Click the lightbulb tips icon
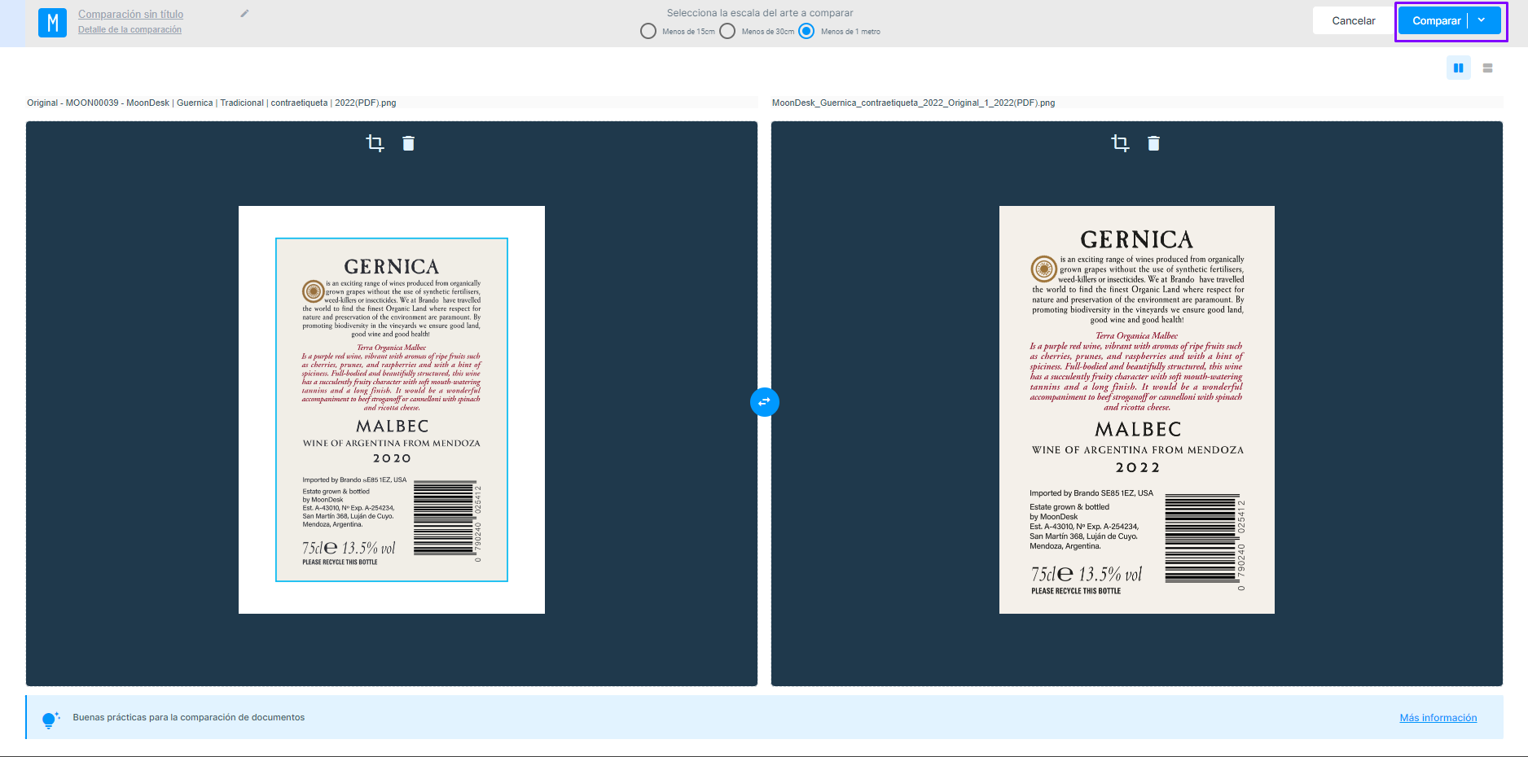 point(50,720)
